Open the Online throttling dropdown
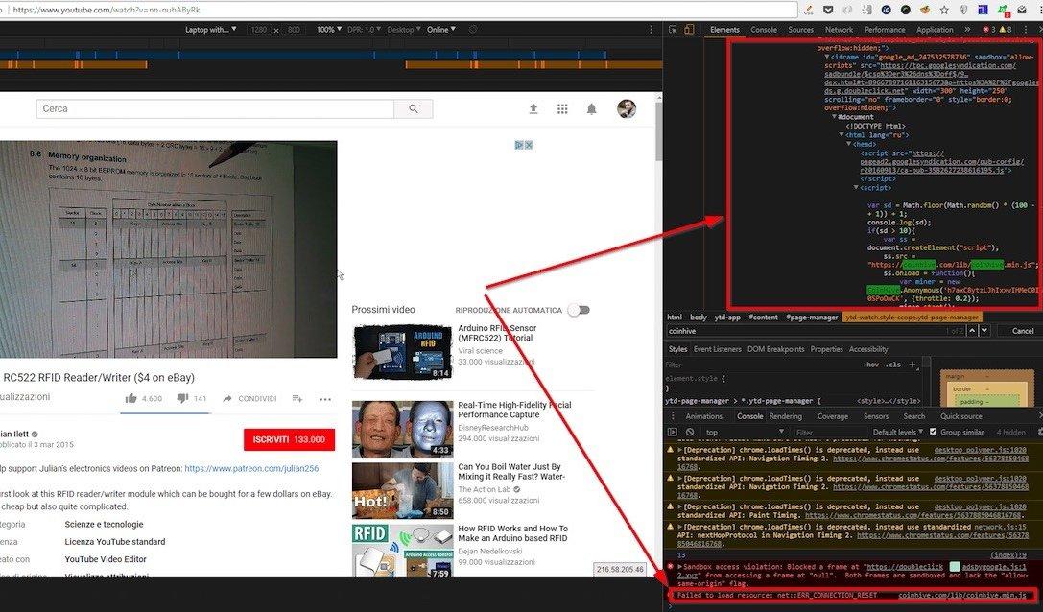 441,30
